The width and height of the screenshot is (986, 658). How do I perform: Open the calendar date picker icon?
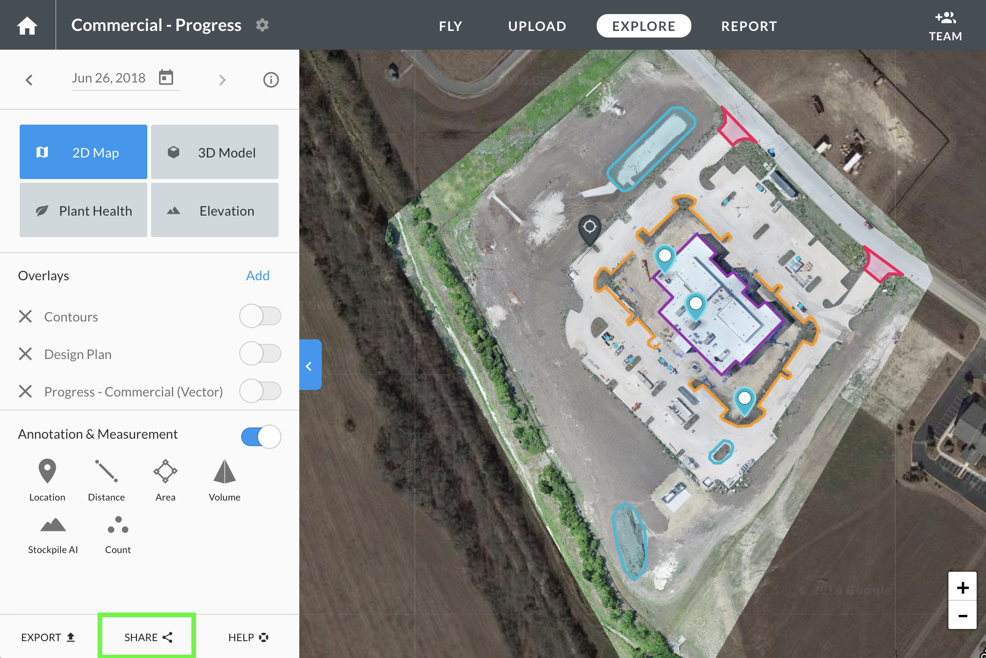(166, 77)
